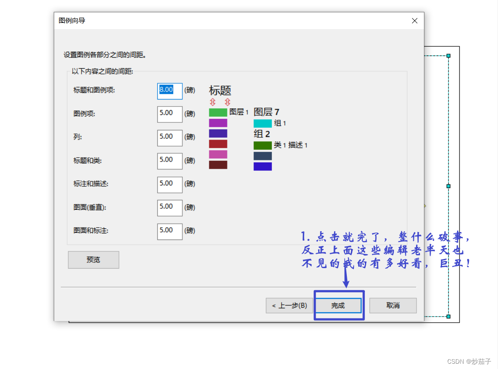The height and width of the screenshot is (369, 498).
Task: Click the 描述 1 text in the preview
Action: 297,145
